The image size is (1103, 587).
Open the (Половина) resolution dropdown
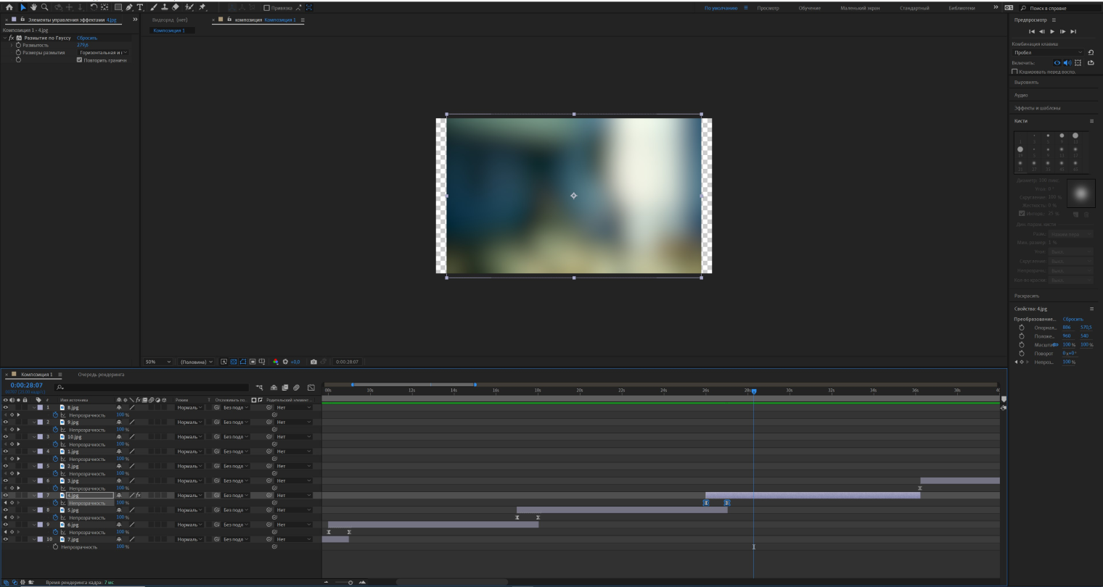coord(197,362)
